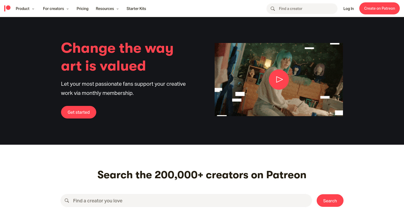This screenshot has height=216, width=404.
Task: Go to the Pricing page
Action: pyautogui.click(x=83, y=9)
